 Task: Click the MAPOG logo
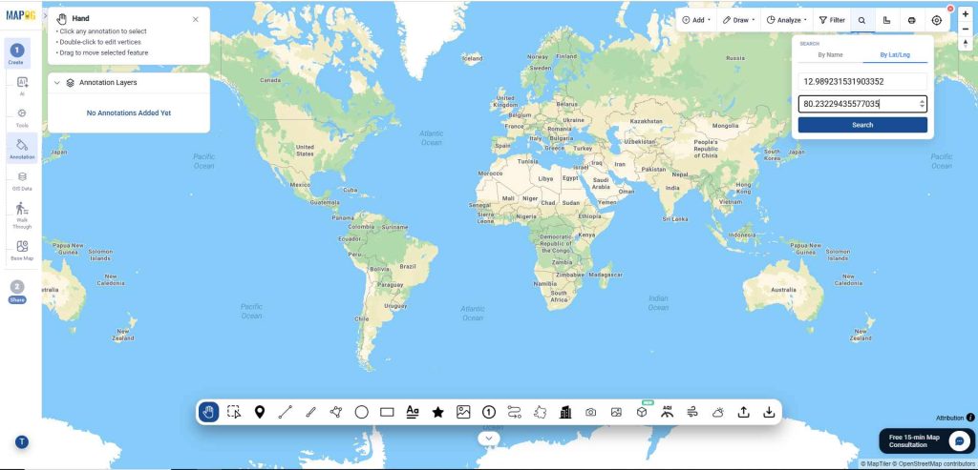[21, 15]
